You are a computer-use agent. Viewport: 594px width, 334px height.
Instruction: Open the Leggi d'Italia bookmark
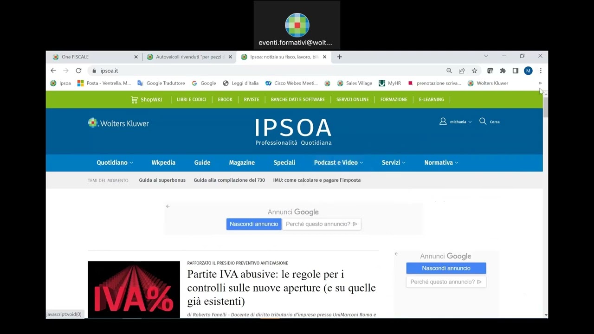tap(240, 83)
